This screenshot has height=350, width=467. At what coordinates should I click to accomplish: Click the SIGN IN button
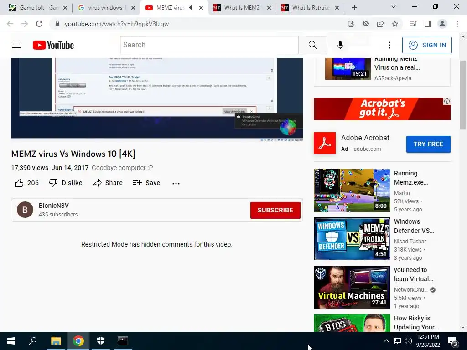427,45
